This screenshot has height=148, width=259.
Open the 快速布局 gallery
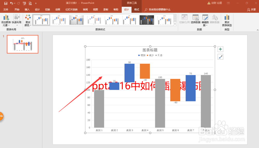coord(17,20)
